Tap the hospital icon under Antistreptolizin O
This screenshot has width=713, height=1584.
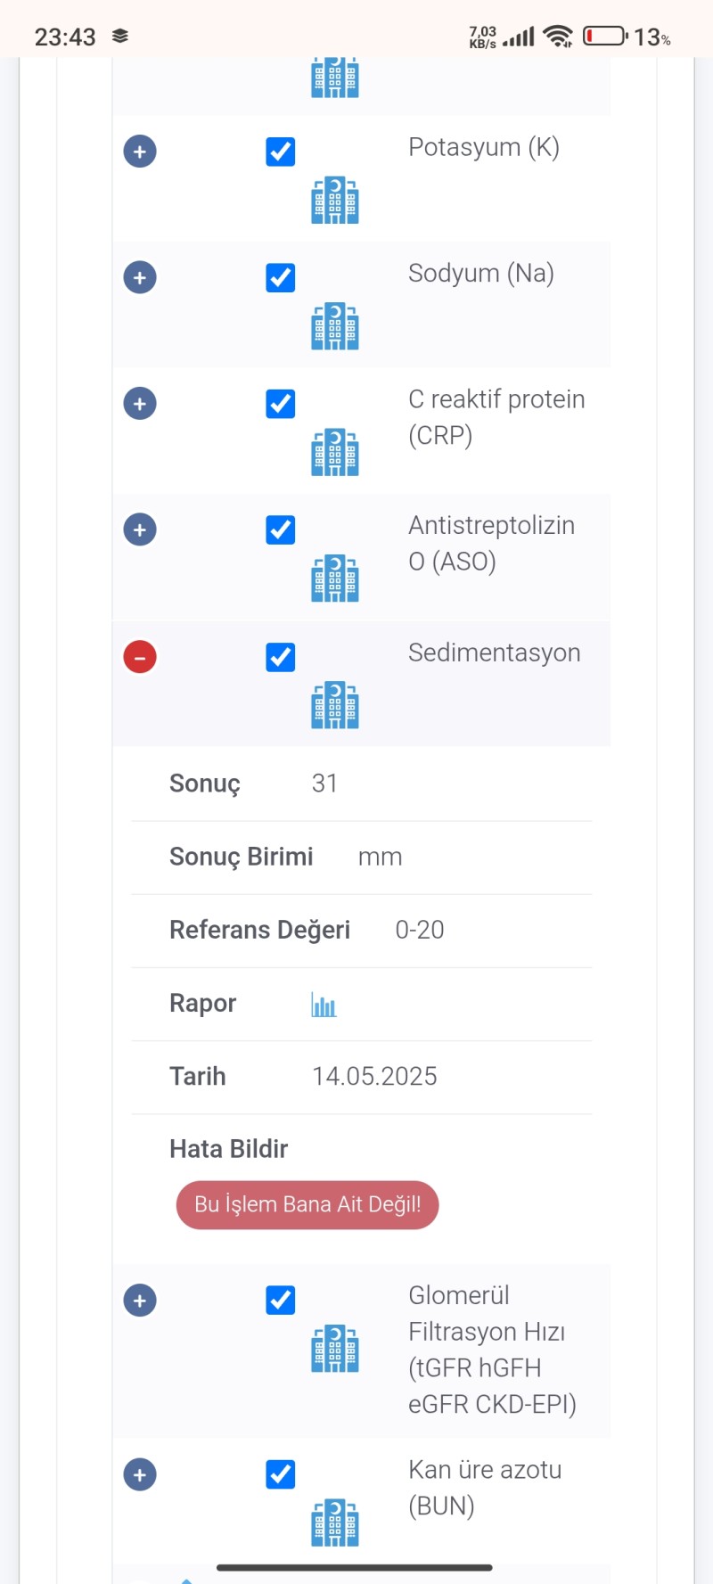click(334, 579)
